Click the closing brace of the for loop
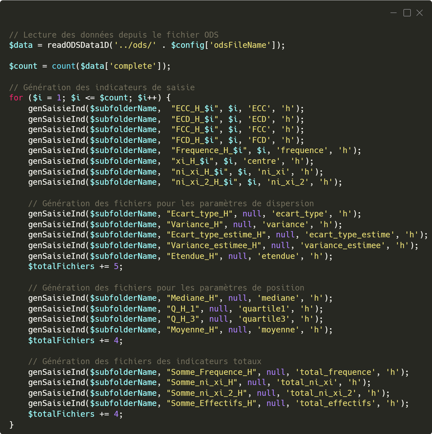 pos(11,425)
